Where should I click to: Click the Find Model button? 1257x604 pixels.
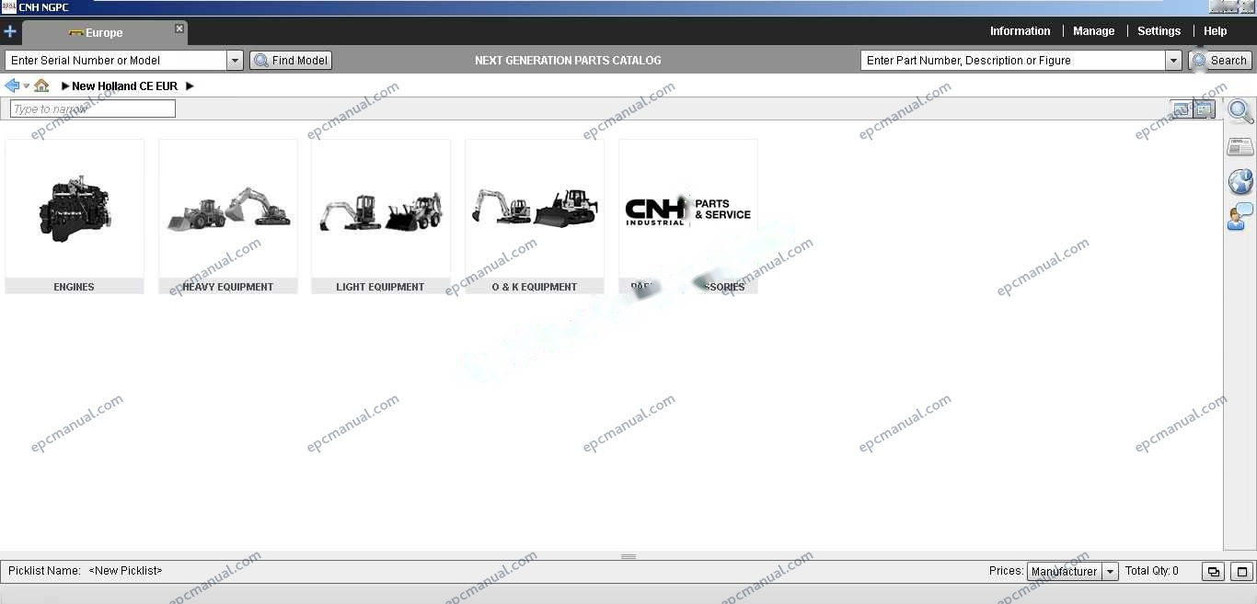(291, 61)
